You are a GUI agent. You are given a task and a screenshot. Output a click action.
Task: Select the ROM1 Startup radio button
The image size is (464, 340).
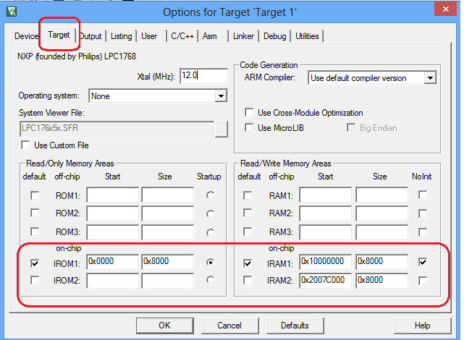tap(210, 195)
